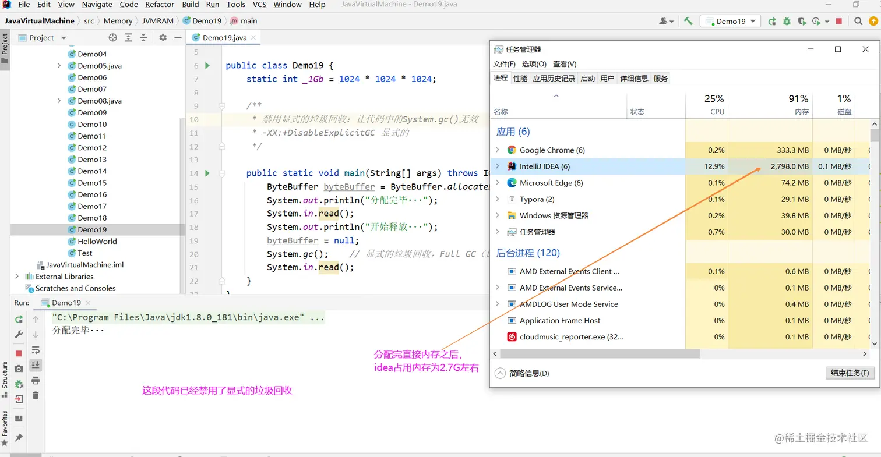Clear console with trash icon

[x=36, y=395]
